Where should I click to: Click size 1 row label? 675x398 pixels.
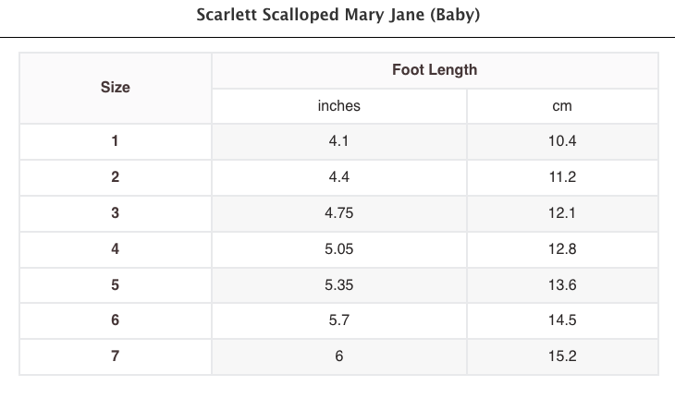115,141
